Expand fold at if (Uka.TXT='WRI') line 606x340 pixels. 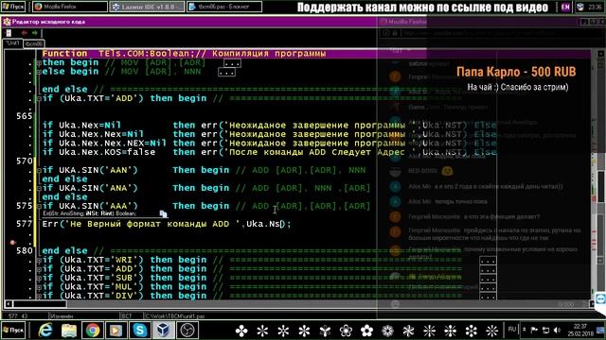click(39, 261)
